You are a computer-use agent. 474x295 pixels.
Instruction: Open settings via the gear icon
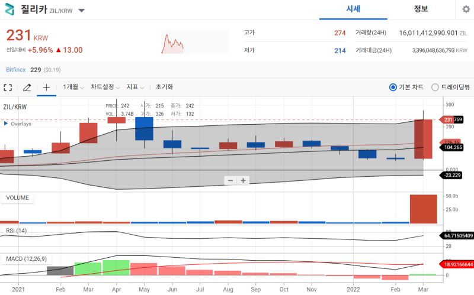coord(466,9)
